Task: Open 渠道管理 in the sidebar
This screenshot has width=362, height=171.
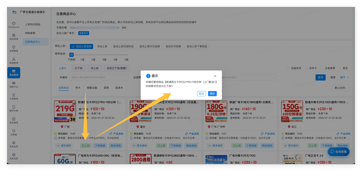Action: point(14,61)
